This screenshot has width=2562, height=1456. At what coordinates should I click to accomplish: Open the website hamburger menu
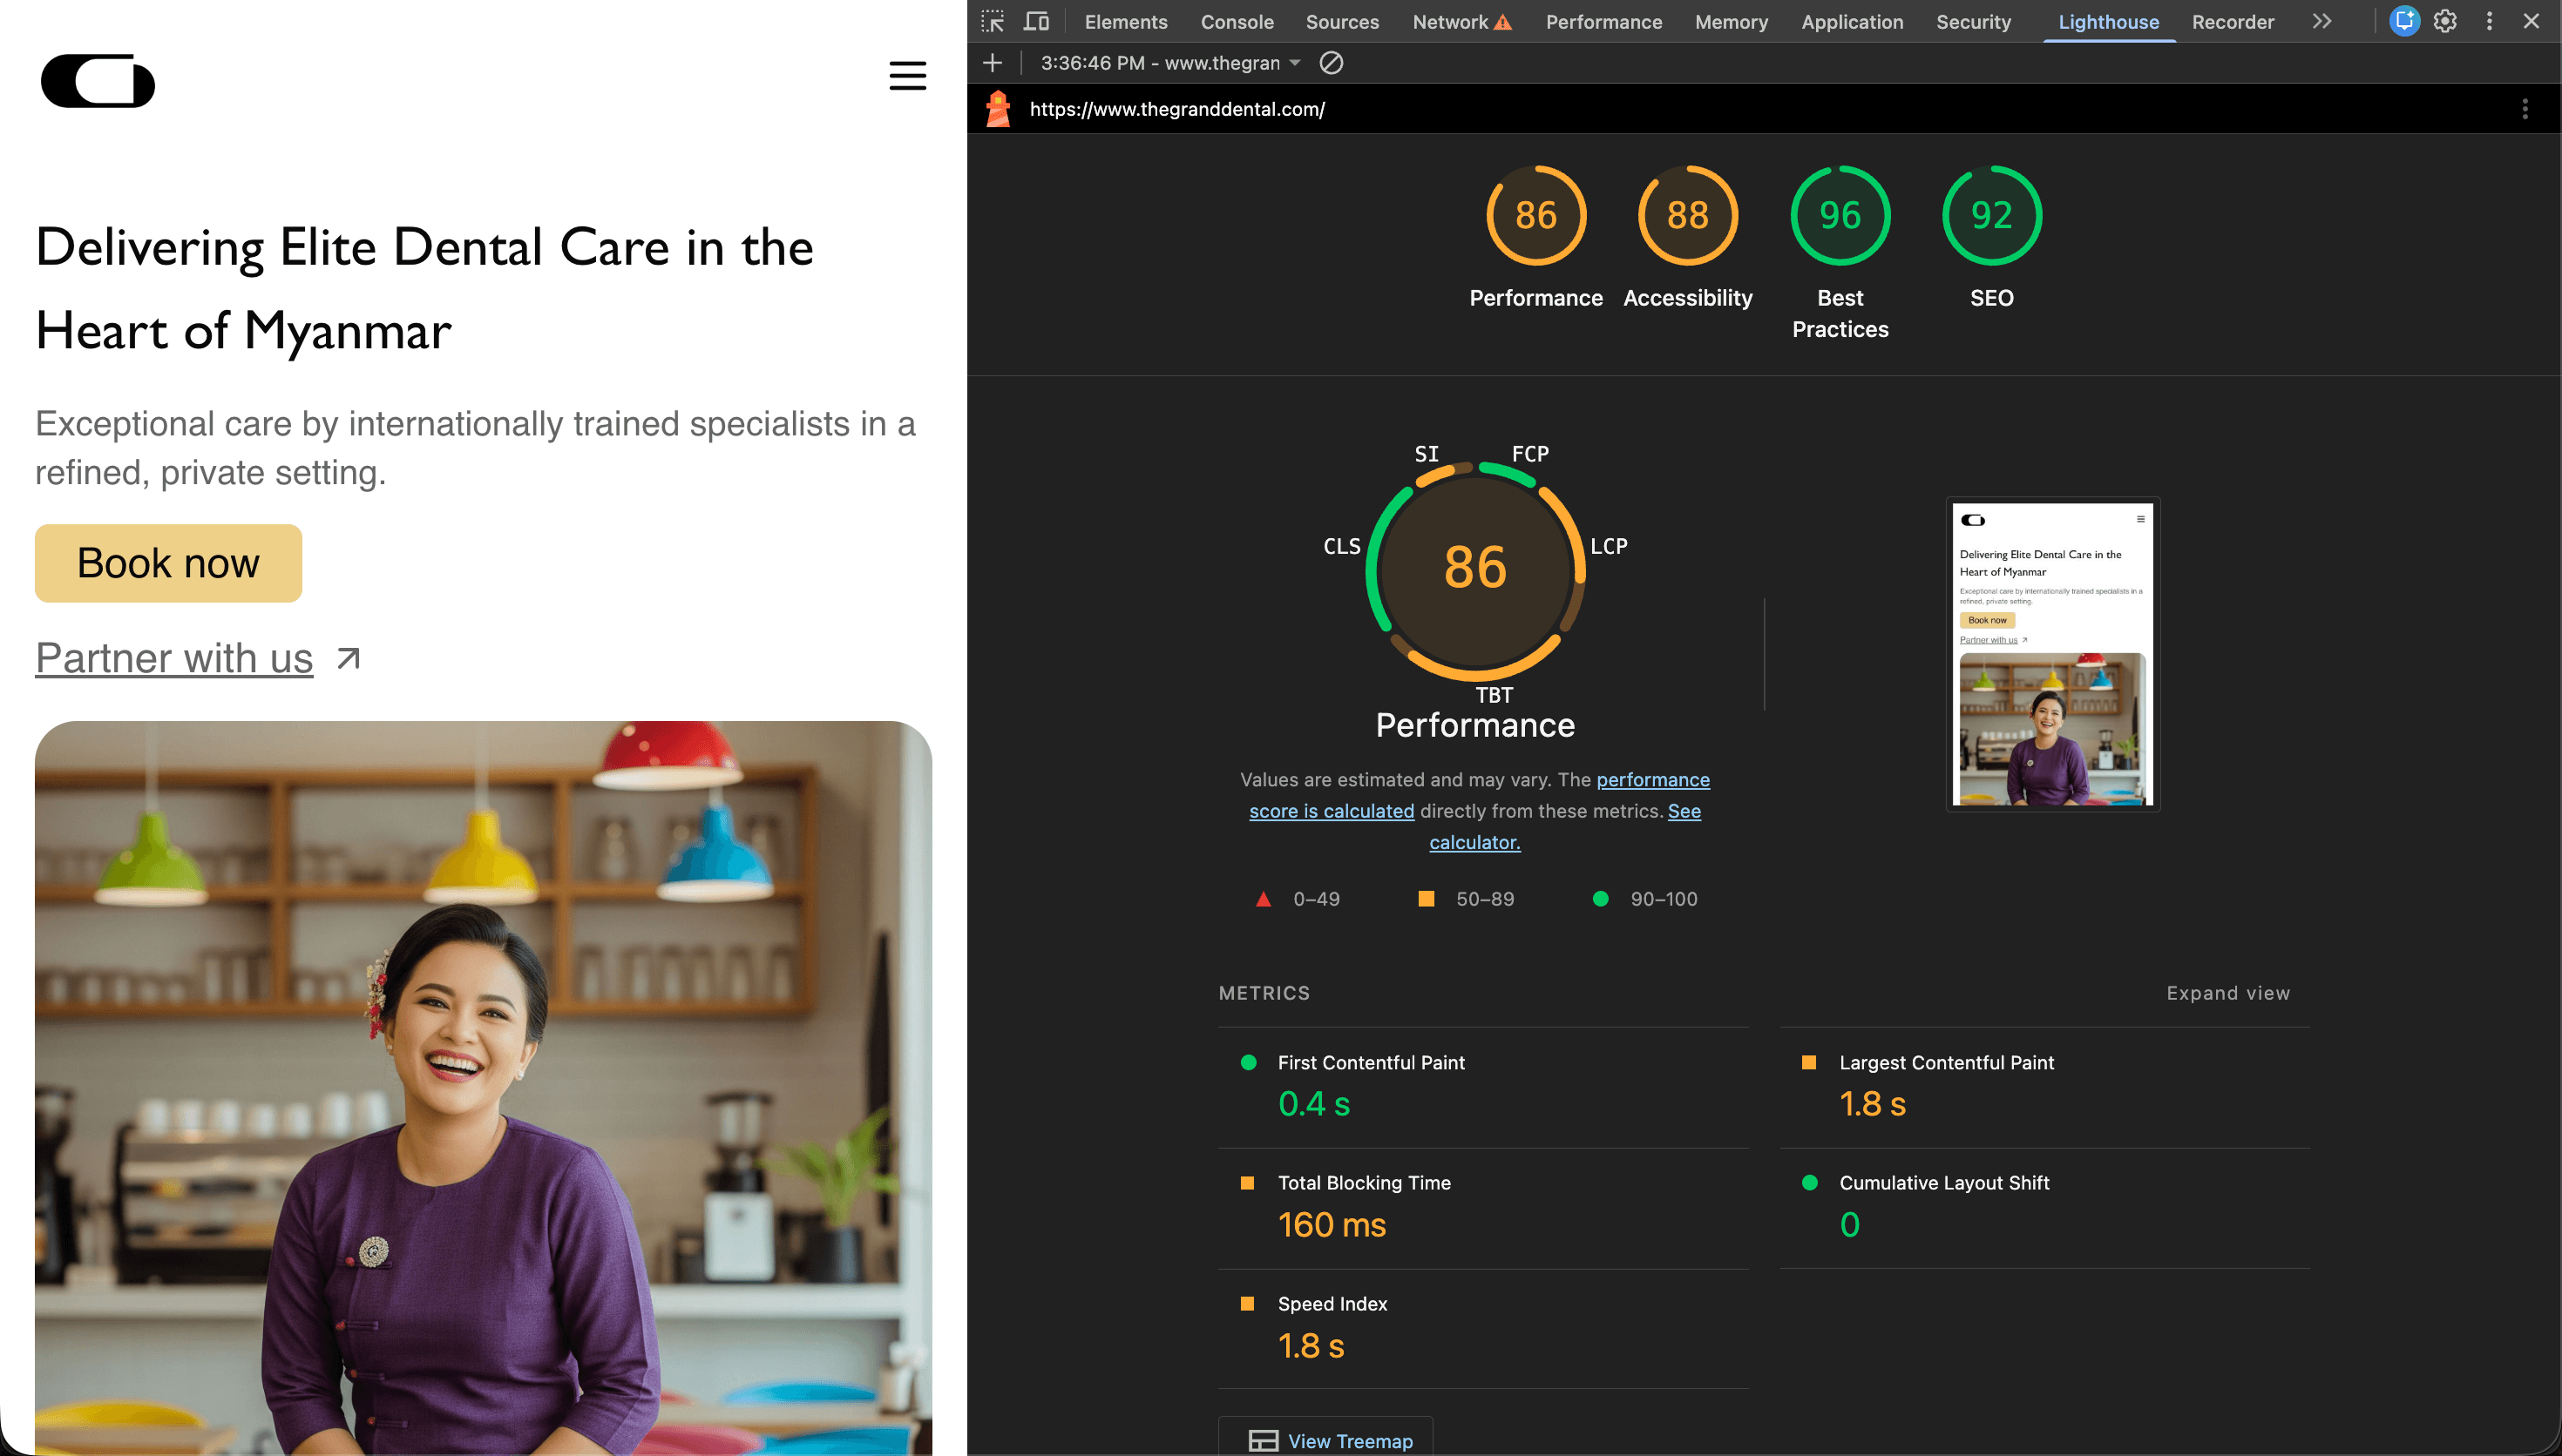coord(907,76)
